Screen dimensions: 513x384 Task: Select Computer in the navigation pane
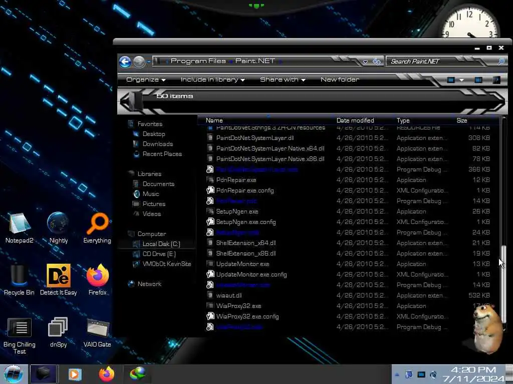pos(151,234)
